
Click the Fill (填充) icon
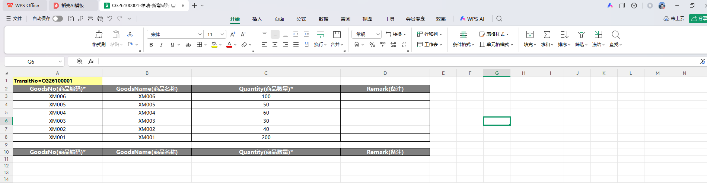(x=530, y=35)
